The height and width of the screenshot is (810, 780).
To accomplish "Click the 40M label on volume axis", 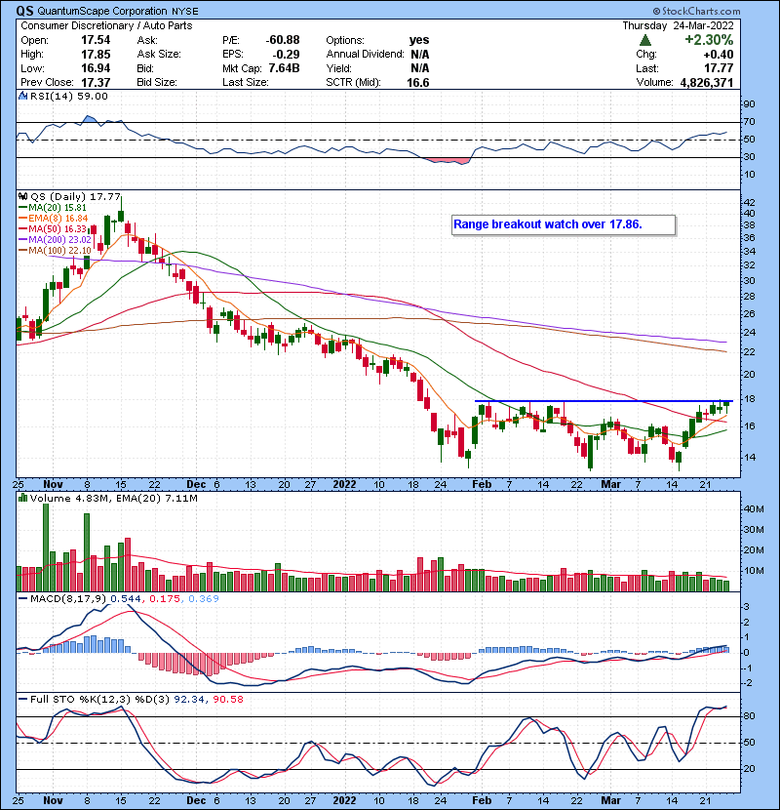I will pos(753,508).
